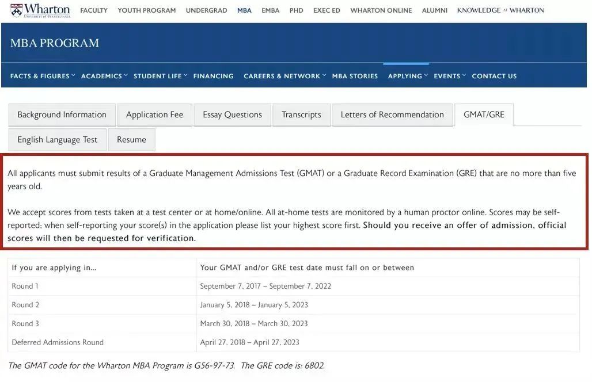
Task: Go to the Financing page
Action: coord(213,76)
